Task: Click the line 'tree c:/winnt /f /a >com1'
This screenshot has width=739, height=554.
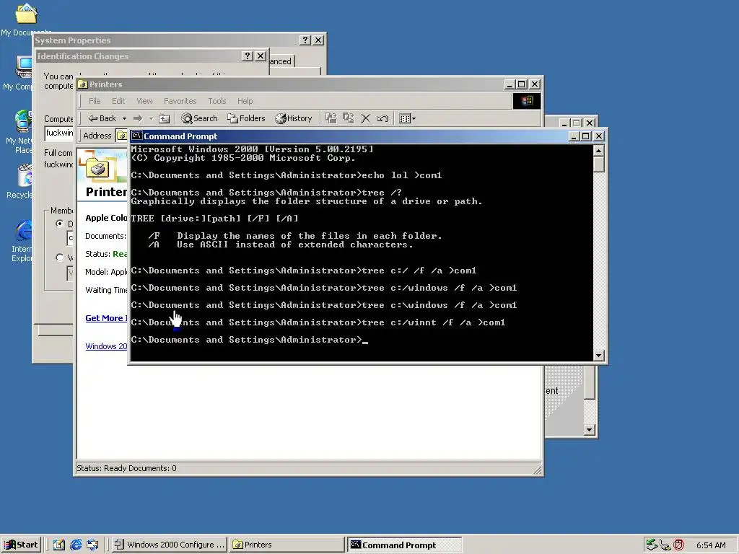Action: (x=433, y=322)
